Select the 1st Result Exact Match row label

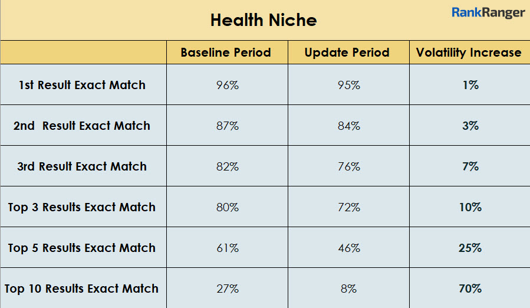pos(82,85)
